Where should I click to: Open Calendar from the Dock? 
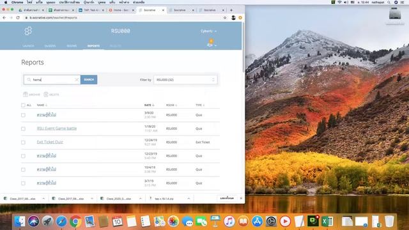(x=117, y=222)
